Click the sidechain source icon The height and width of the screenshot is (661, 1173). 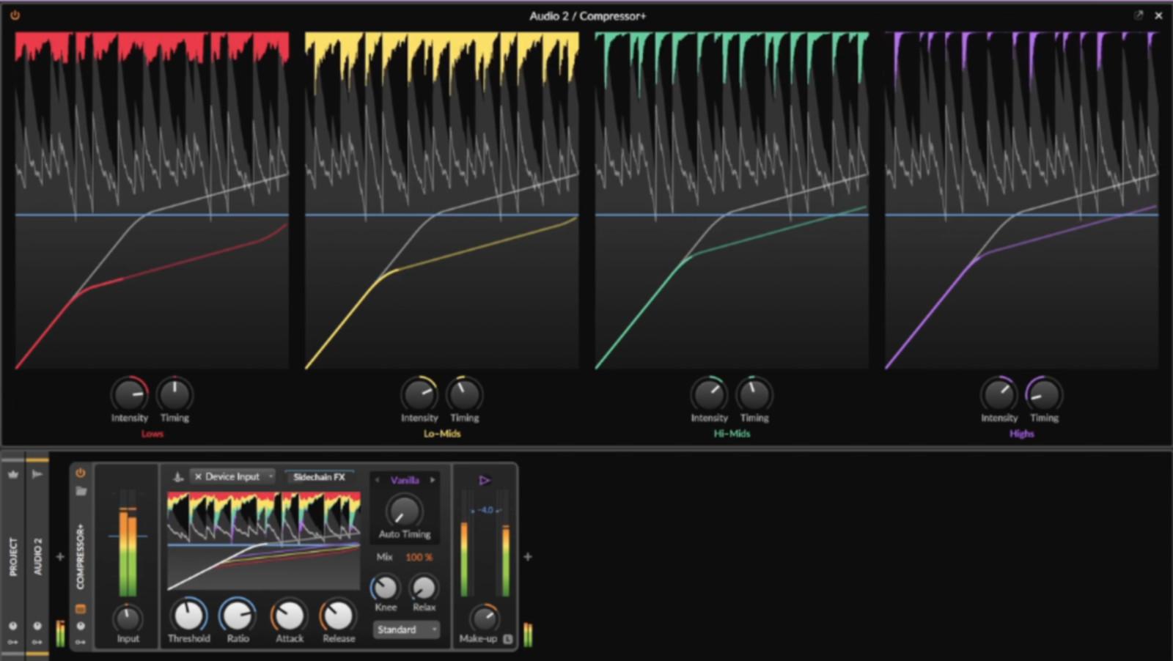point(178,477)
